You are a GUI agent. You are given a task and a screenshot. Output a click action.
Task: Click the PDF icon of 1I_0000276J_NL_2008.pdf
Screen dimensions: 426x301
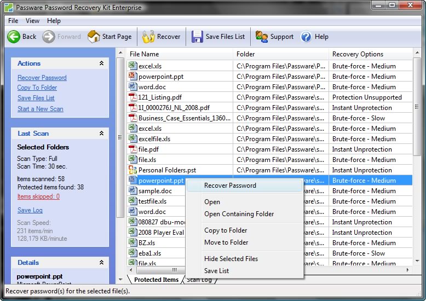133,107
